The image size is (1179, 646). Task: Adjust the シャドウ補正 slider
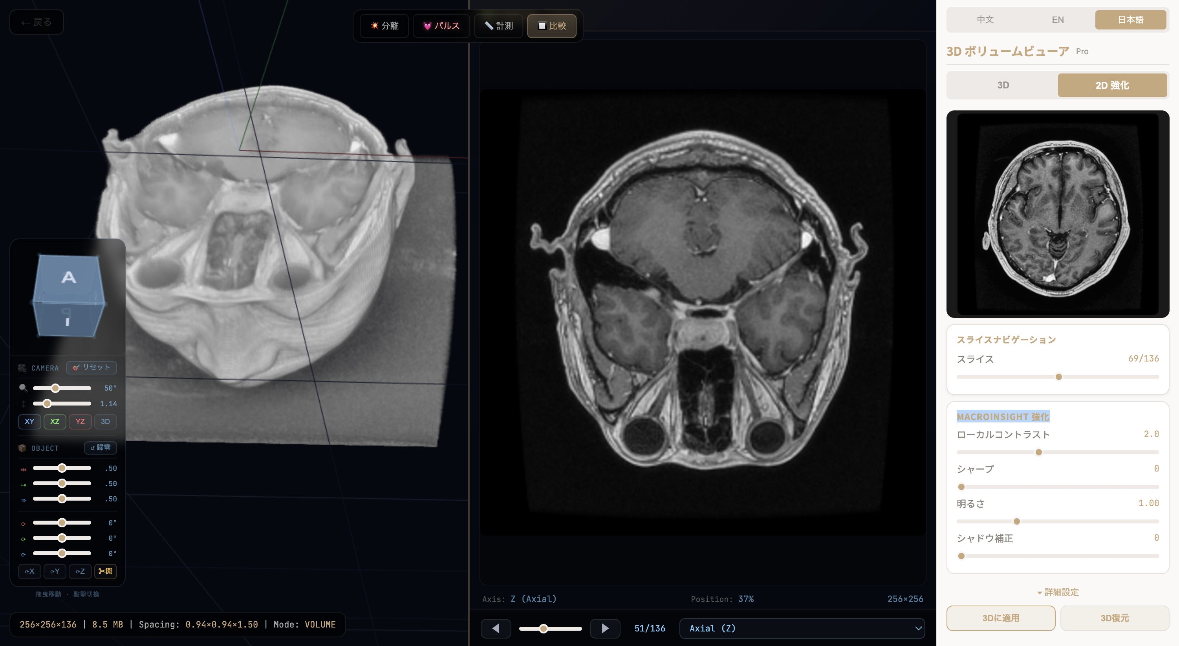pyautogui.click(x=1058, y=556)
